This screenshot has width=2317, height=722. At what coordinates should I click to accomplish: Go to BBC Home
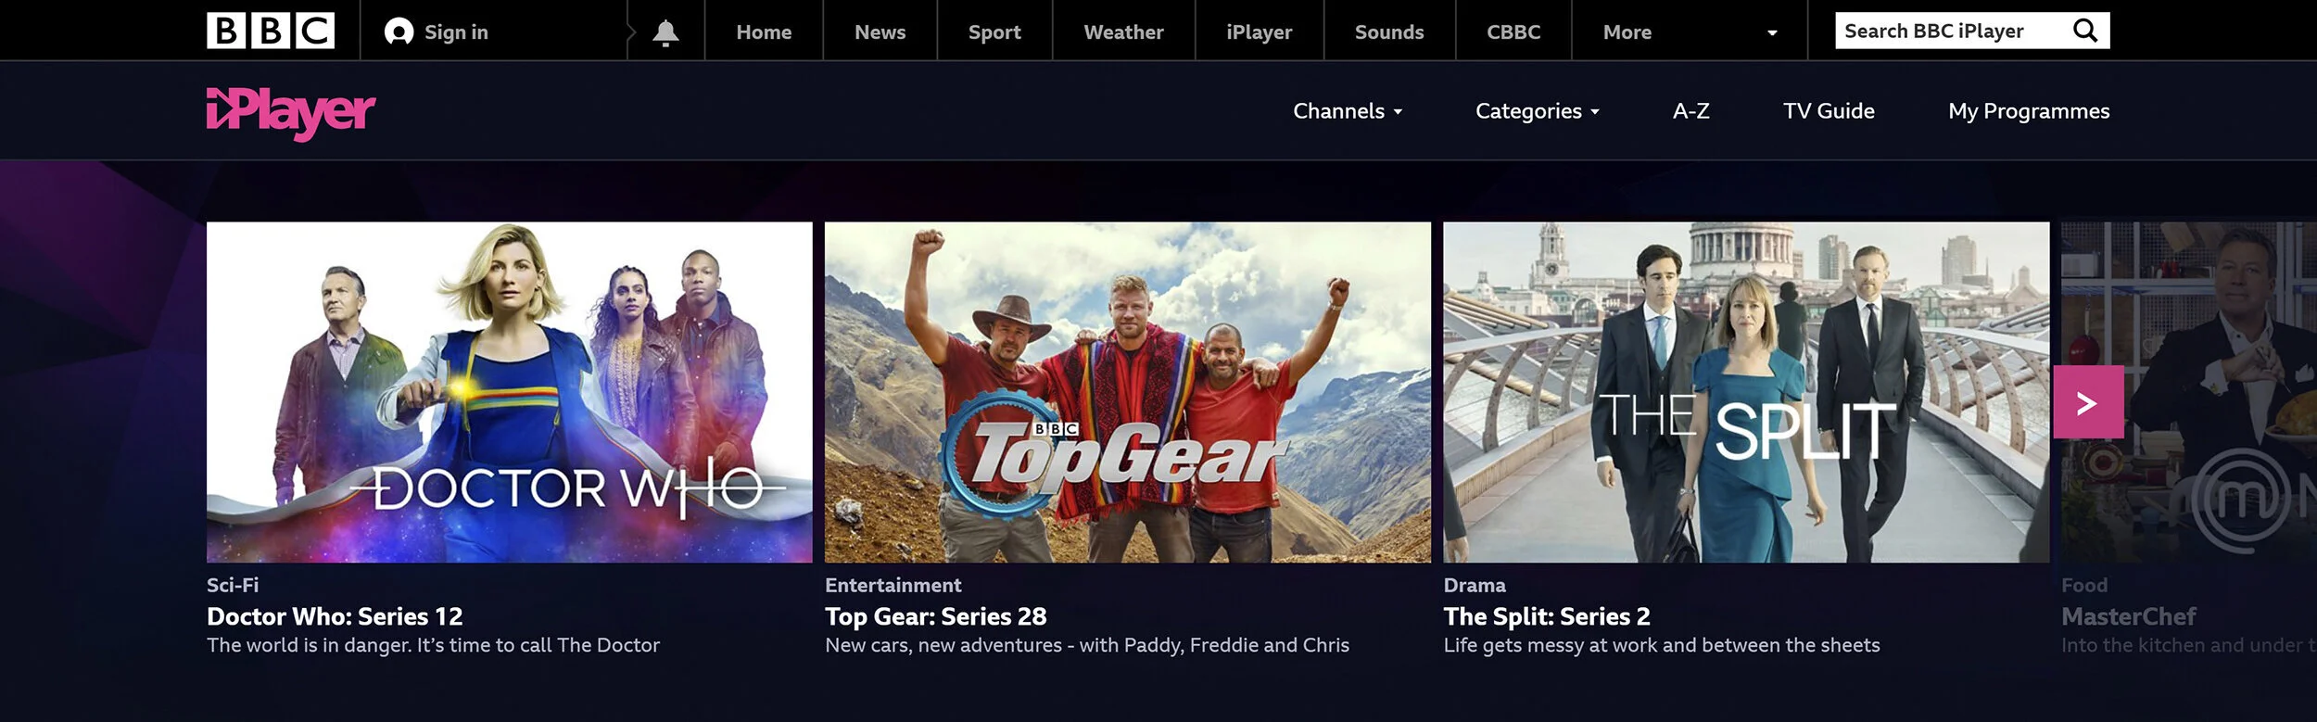tap(764, 32)
